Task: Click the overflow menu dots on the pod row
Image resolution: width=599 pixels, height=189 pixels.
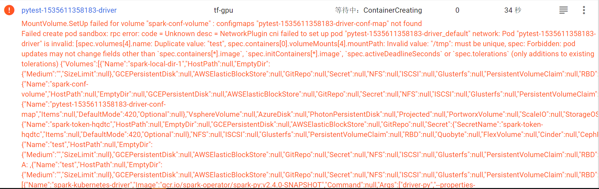Action: coord(584,10)
